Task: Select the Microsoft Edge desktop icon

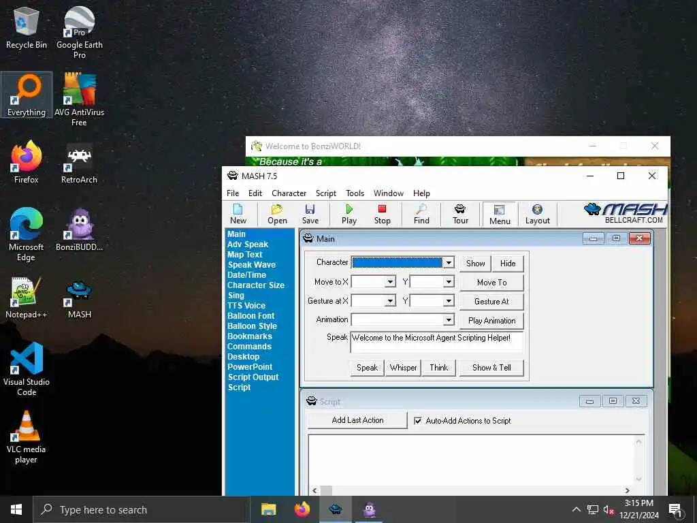Action: coord(27,234)
